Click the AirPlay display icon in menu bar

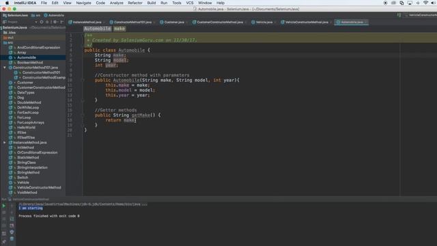point(410,3)
